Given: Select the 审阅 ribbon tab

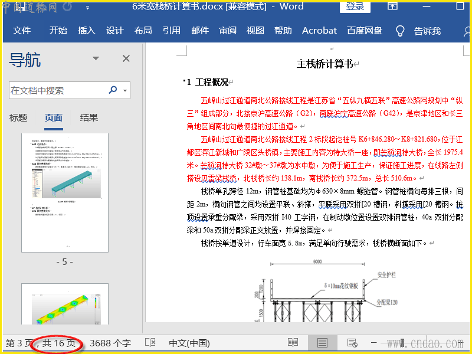Looking at the screenshot, I should click(x=228, y=31).
